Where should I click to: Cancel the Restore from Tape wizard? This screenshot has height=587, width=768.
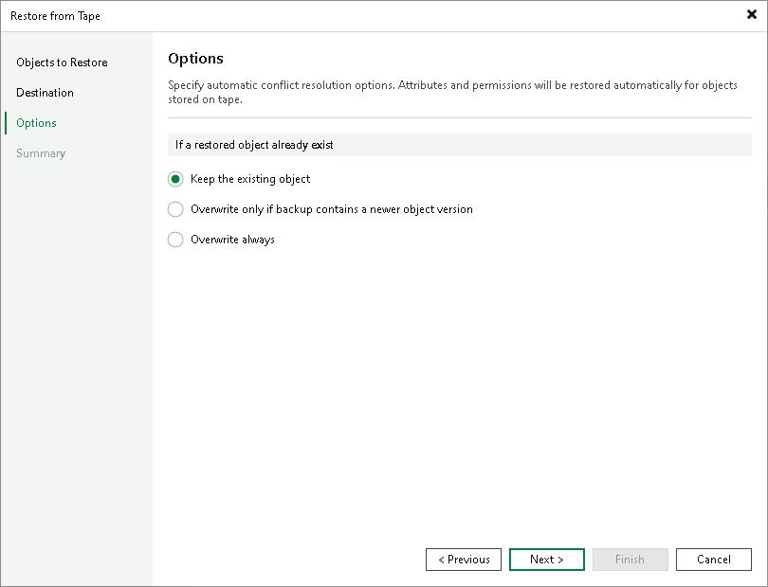point(714,560)
